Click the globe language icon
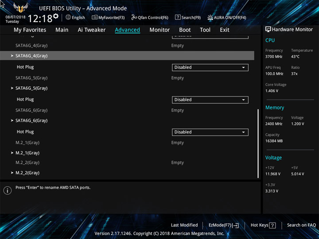Screen dimensions: 319x239 pos(68,17)
